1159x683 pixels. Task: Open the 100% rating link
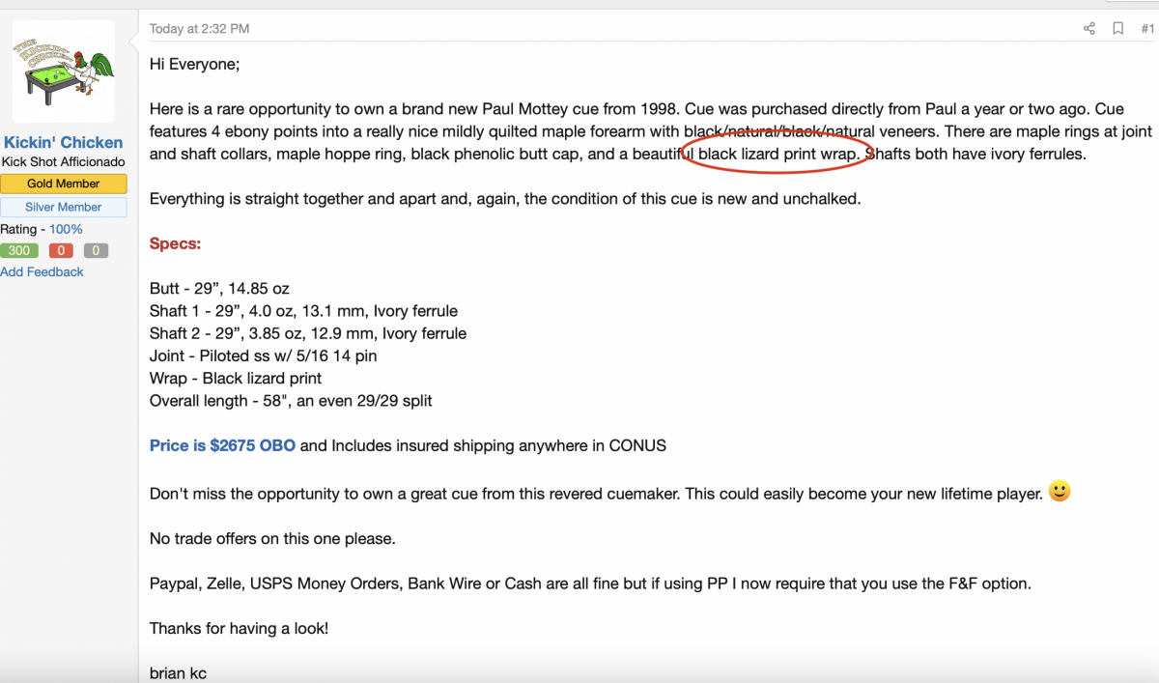point(66,229)
